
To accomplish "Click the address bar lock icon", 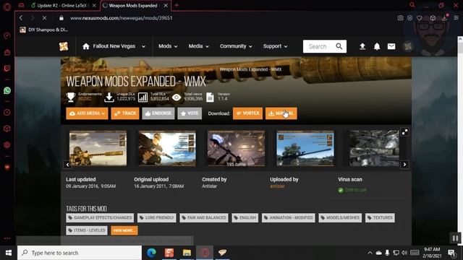I will coord(61,18).
